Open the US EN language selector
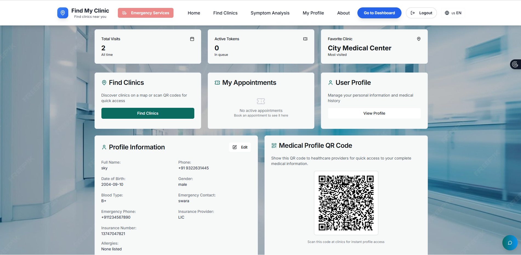Viewport: 521px width, 255px height. (453, 13)
